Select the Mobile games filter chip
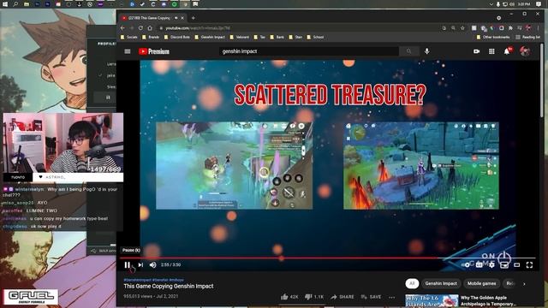Image resolution: width=548 pixels, height=308 pixels. 481,283
